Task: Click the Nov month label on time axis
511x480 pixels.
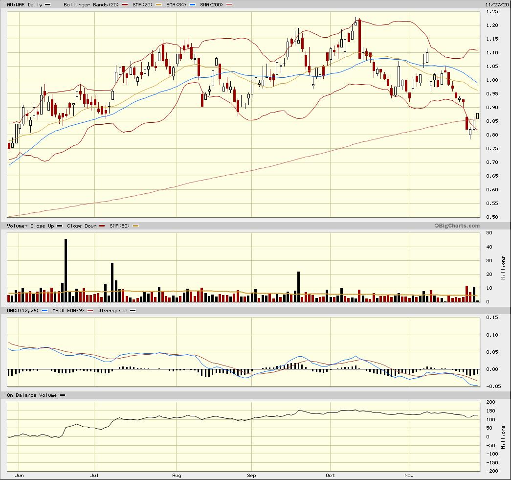Action: [x=409, y=476]
